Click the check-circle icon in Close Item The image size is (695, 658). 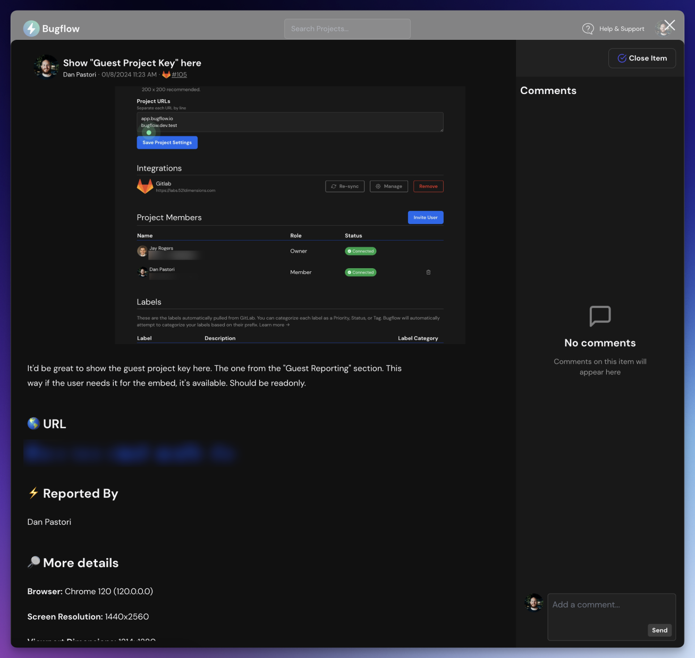622,58
